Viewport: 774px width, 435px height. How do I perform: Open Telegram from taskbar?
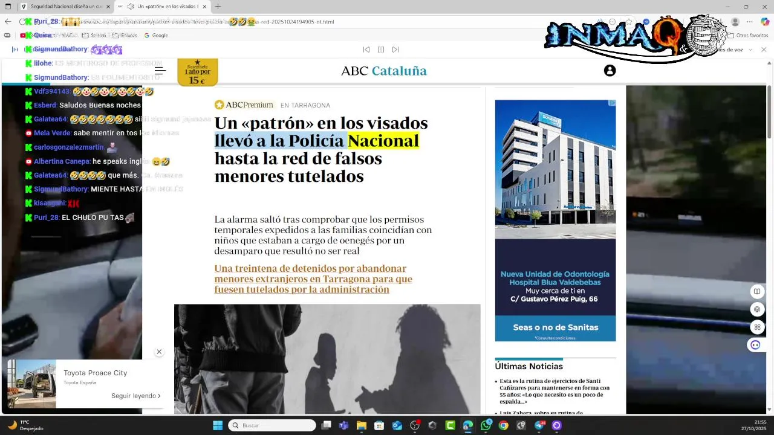[x=539, y=425]
